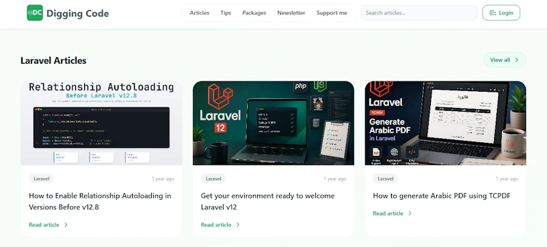
Task: Click '1 year ago' on Laravel v12 card
Action: point(335,179)
